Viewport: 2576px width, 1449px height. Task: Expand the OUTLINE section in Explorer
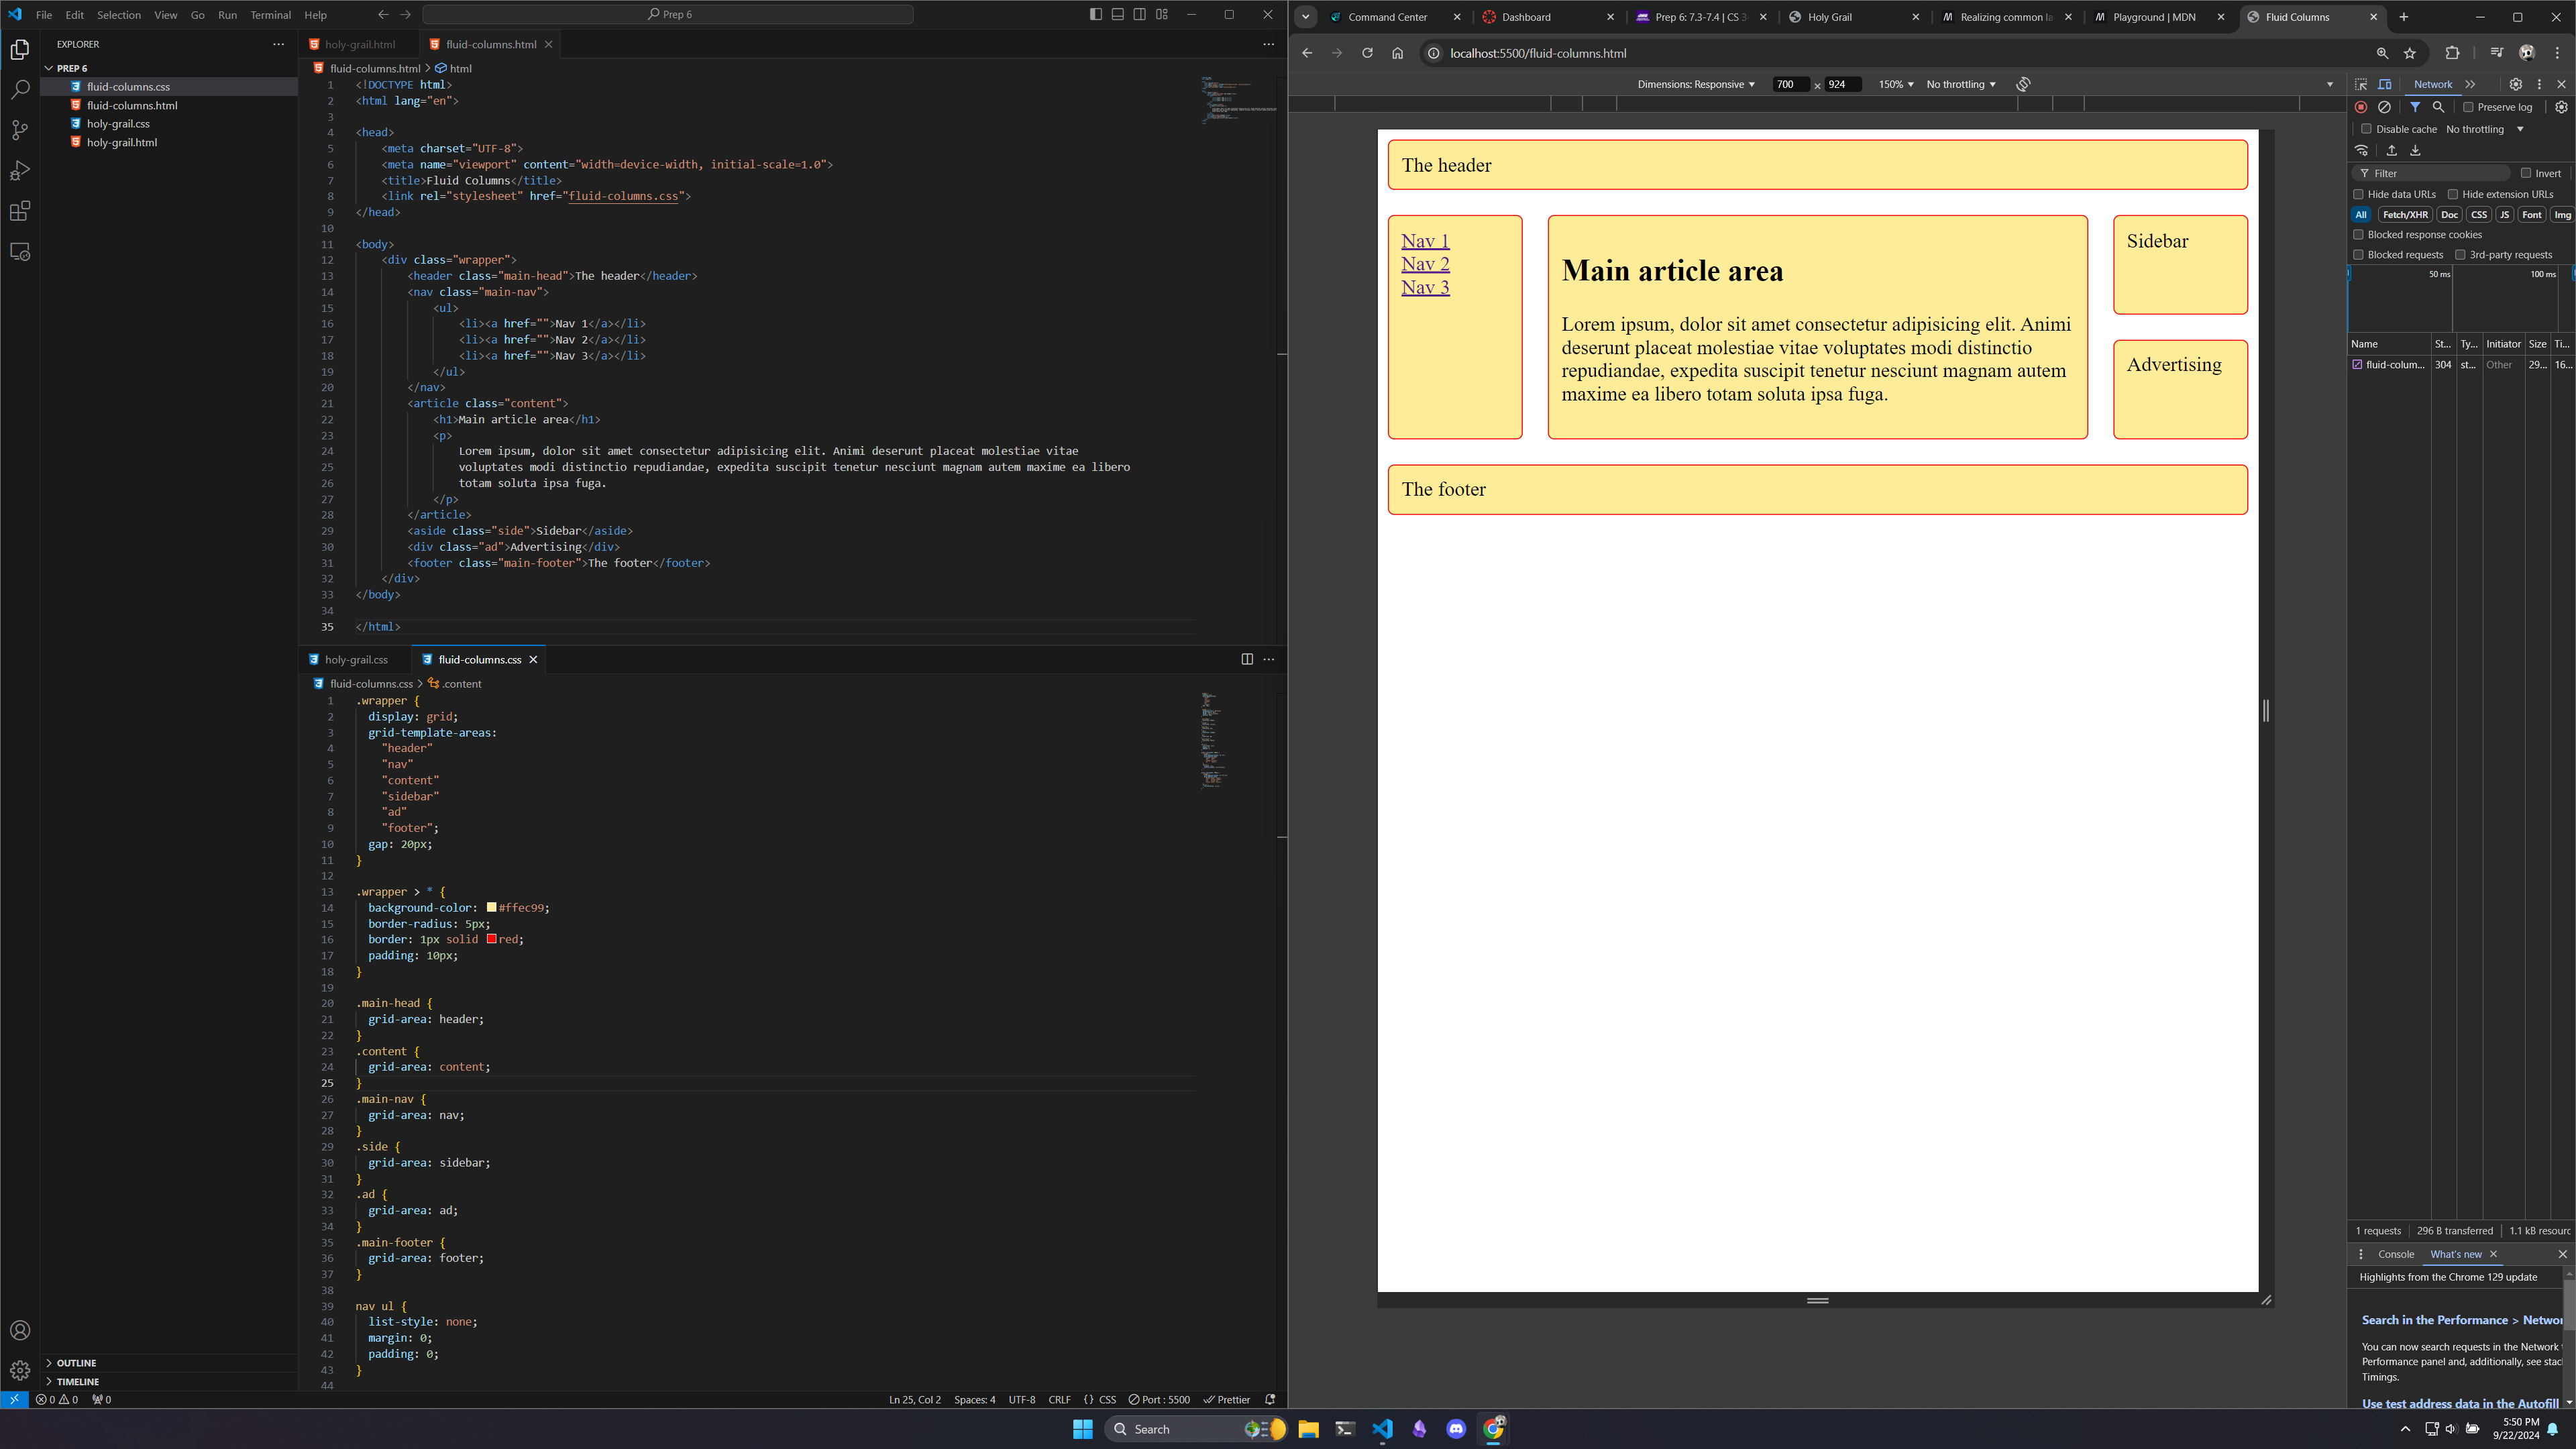coord(76,1363)
